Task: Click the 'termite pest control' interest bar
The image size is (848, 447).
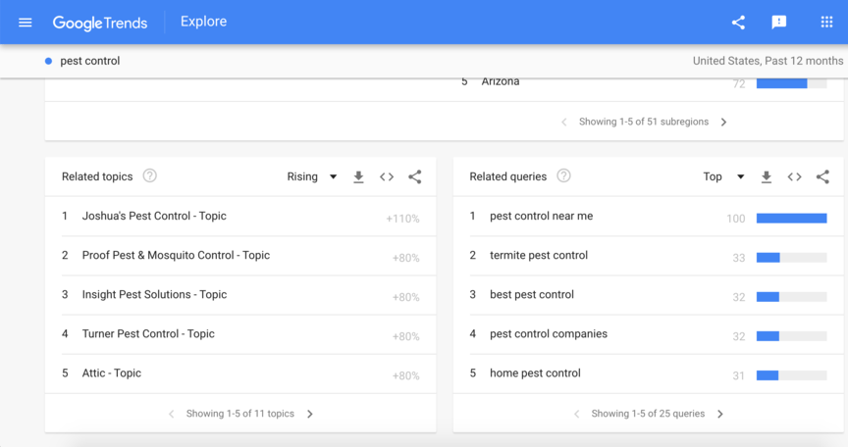Action: coord(791,258)
